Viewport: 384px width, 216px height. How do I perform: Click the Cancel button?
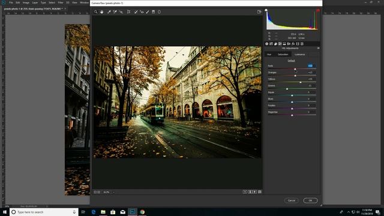click(291, 200)
